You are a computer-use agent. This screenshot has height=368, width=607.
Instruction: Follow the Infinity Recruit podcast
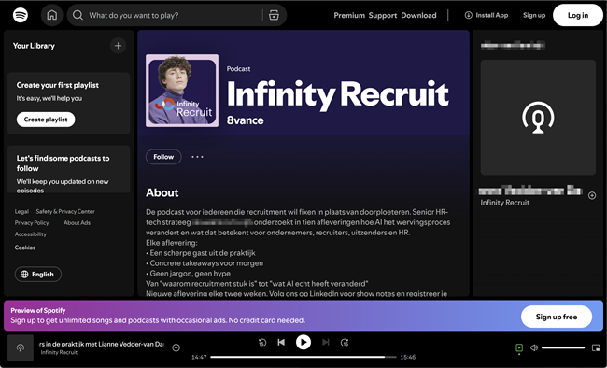[163, 157]
